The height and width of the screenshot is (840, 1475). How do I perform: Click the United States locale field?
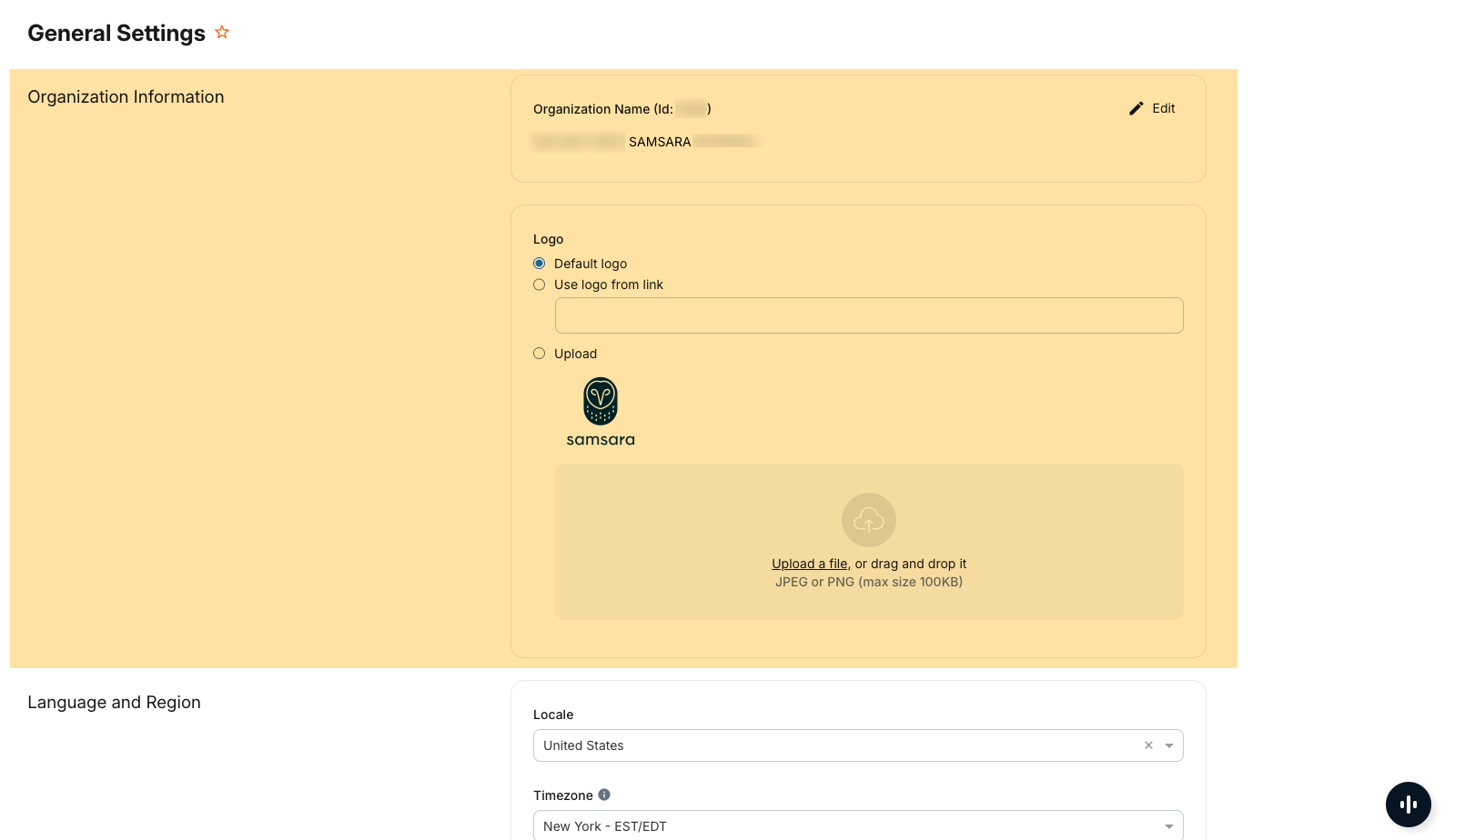coord(819,745)
